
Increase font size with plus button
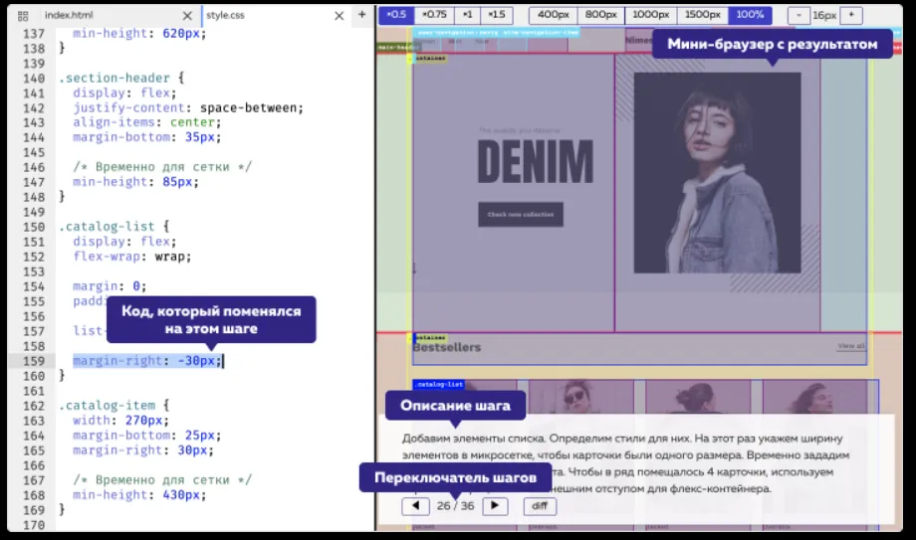pos(850,15)
